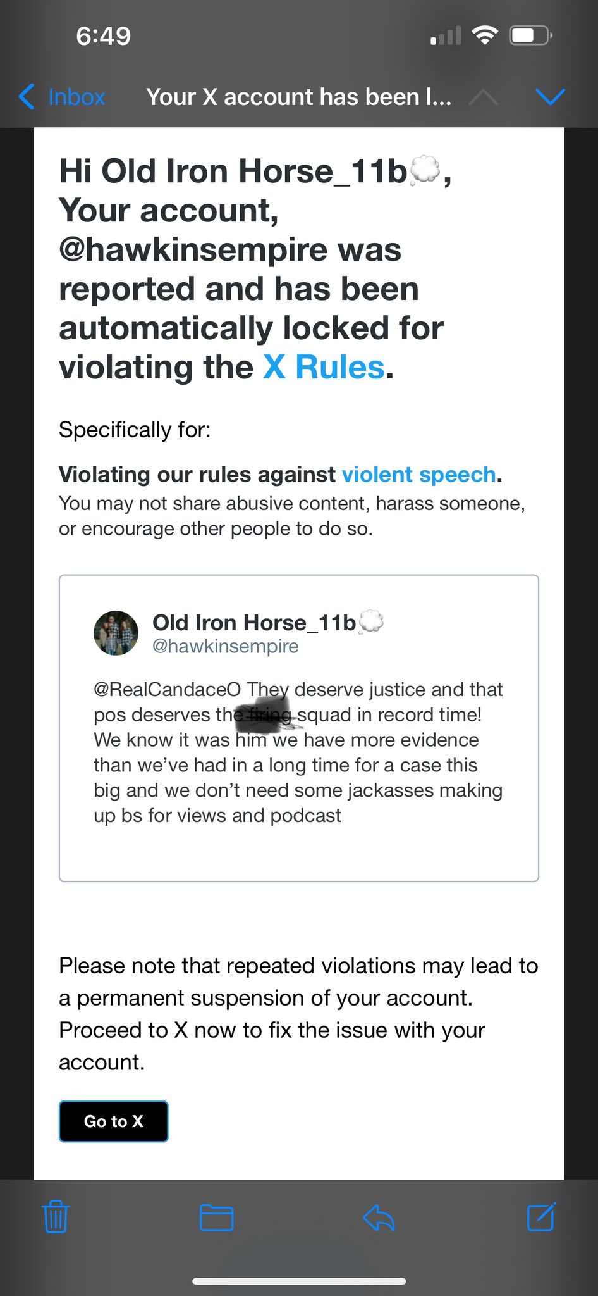Tap the reply arrow icon
This screenshot has width=598, height=1296.
point(379,1217)
